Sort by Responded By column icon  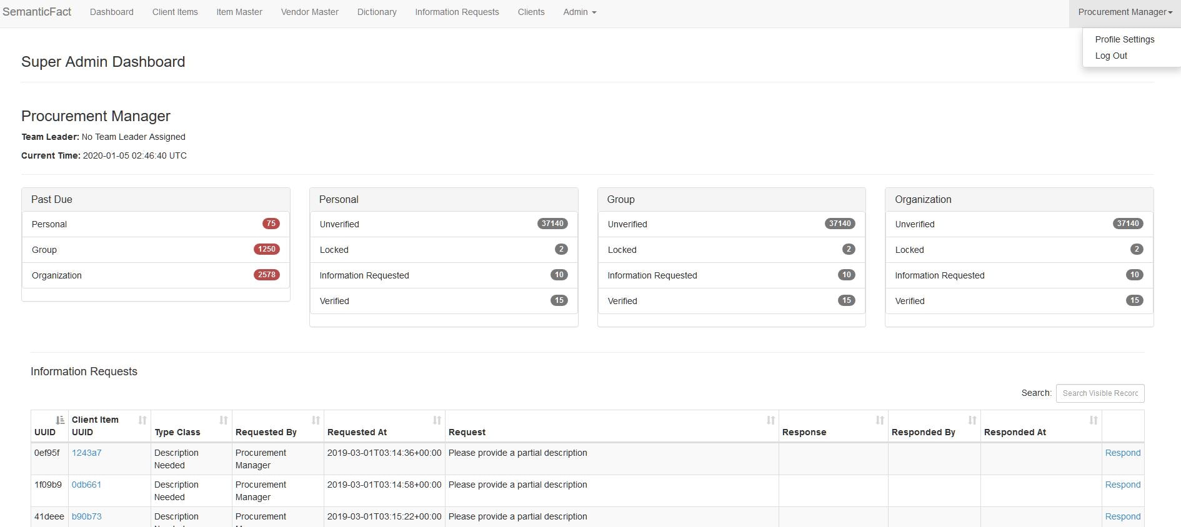972,420
